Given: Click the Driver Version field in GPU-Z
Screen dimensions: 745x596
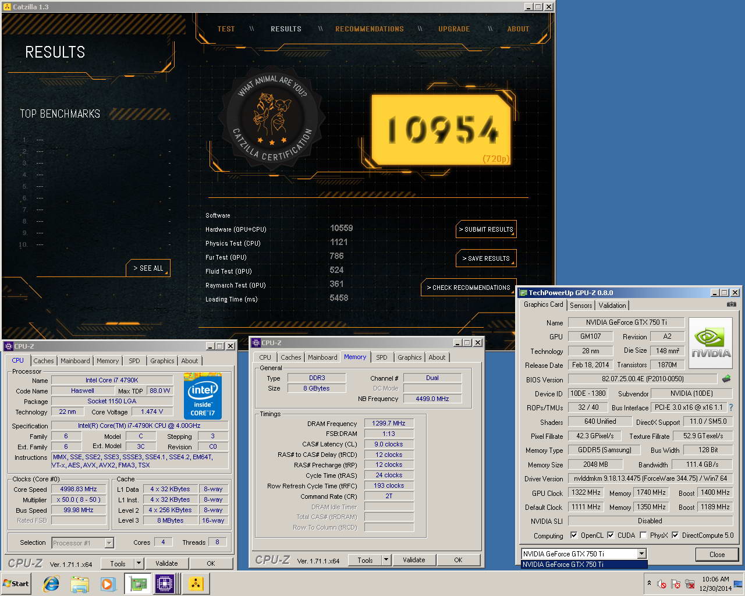Looking at the screenshot, I should (x=650, y=478).
